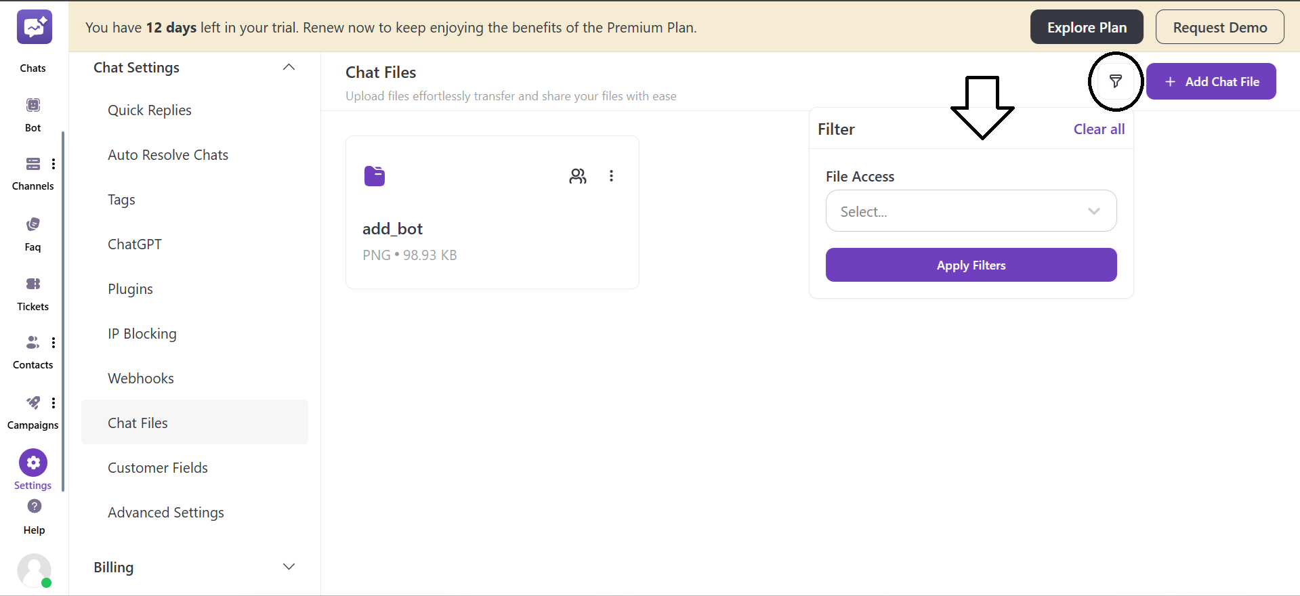Open Auto Resolve Chats settings

pyautogui.click(x=168, y=155)
